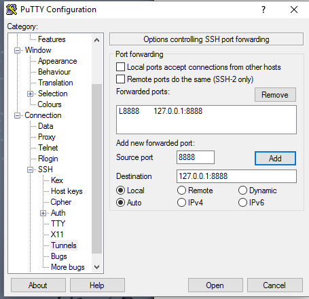Remove the selected forwarded port
Image resolution: width=309 pixels, height=299 pixels.
[275, 95]
